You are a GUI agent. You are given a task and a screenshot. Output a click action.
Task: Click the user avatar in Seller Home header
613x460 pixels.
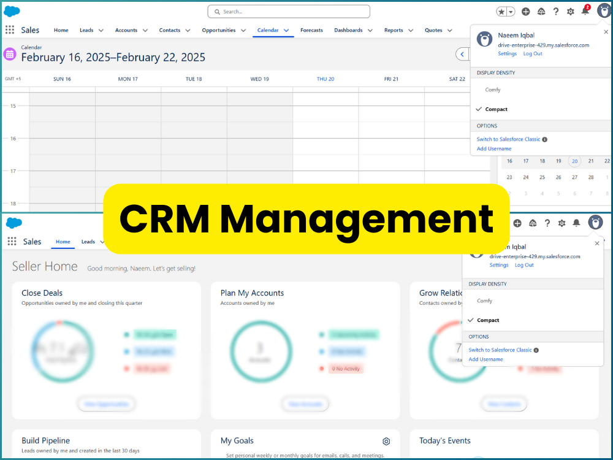click(x=595, y=222)
